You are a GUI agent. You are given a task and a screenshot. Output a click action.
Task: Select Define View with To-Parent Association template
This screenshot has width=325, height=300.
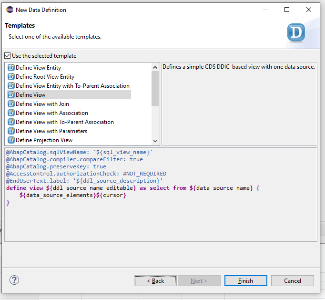pos(64,122)
